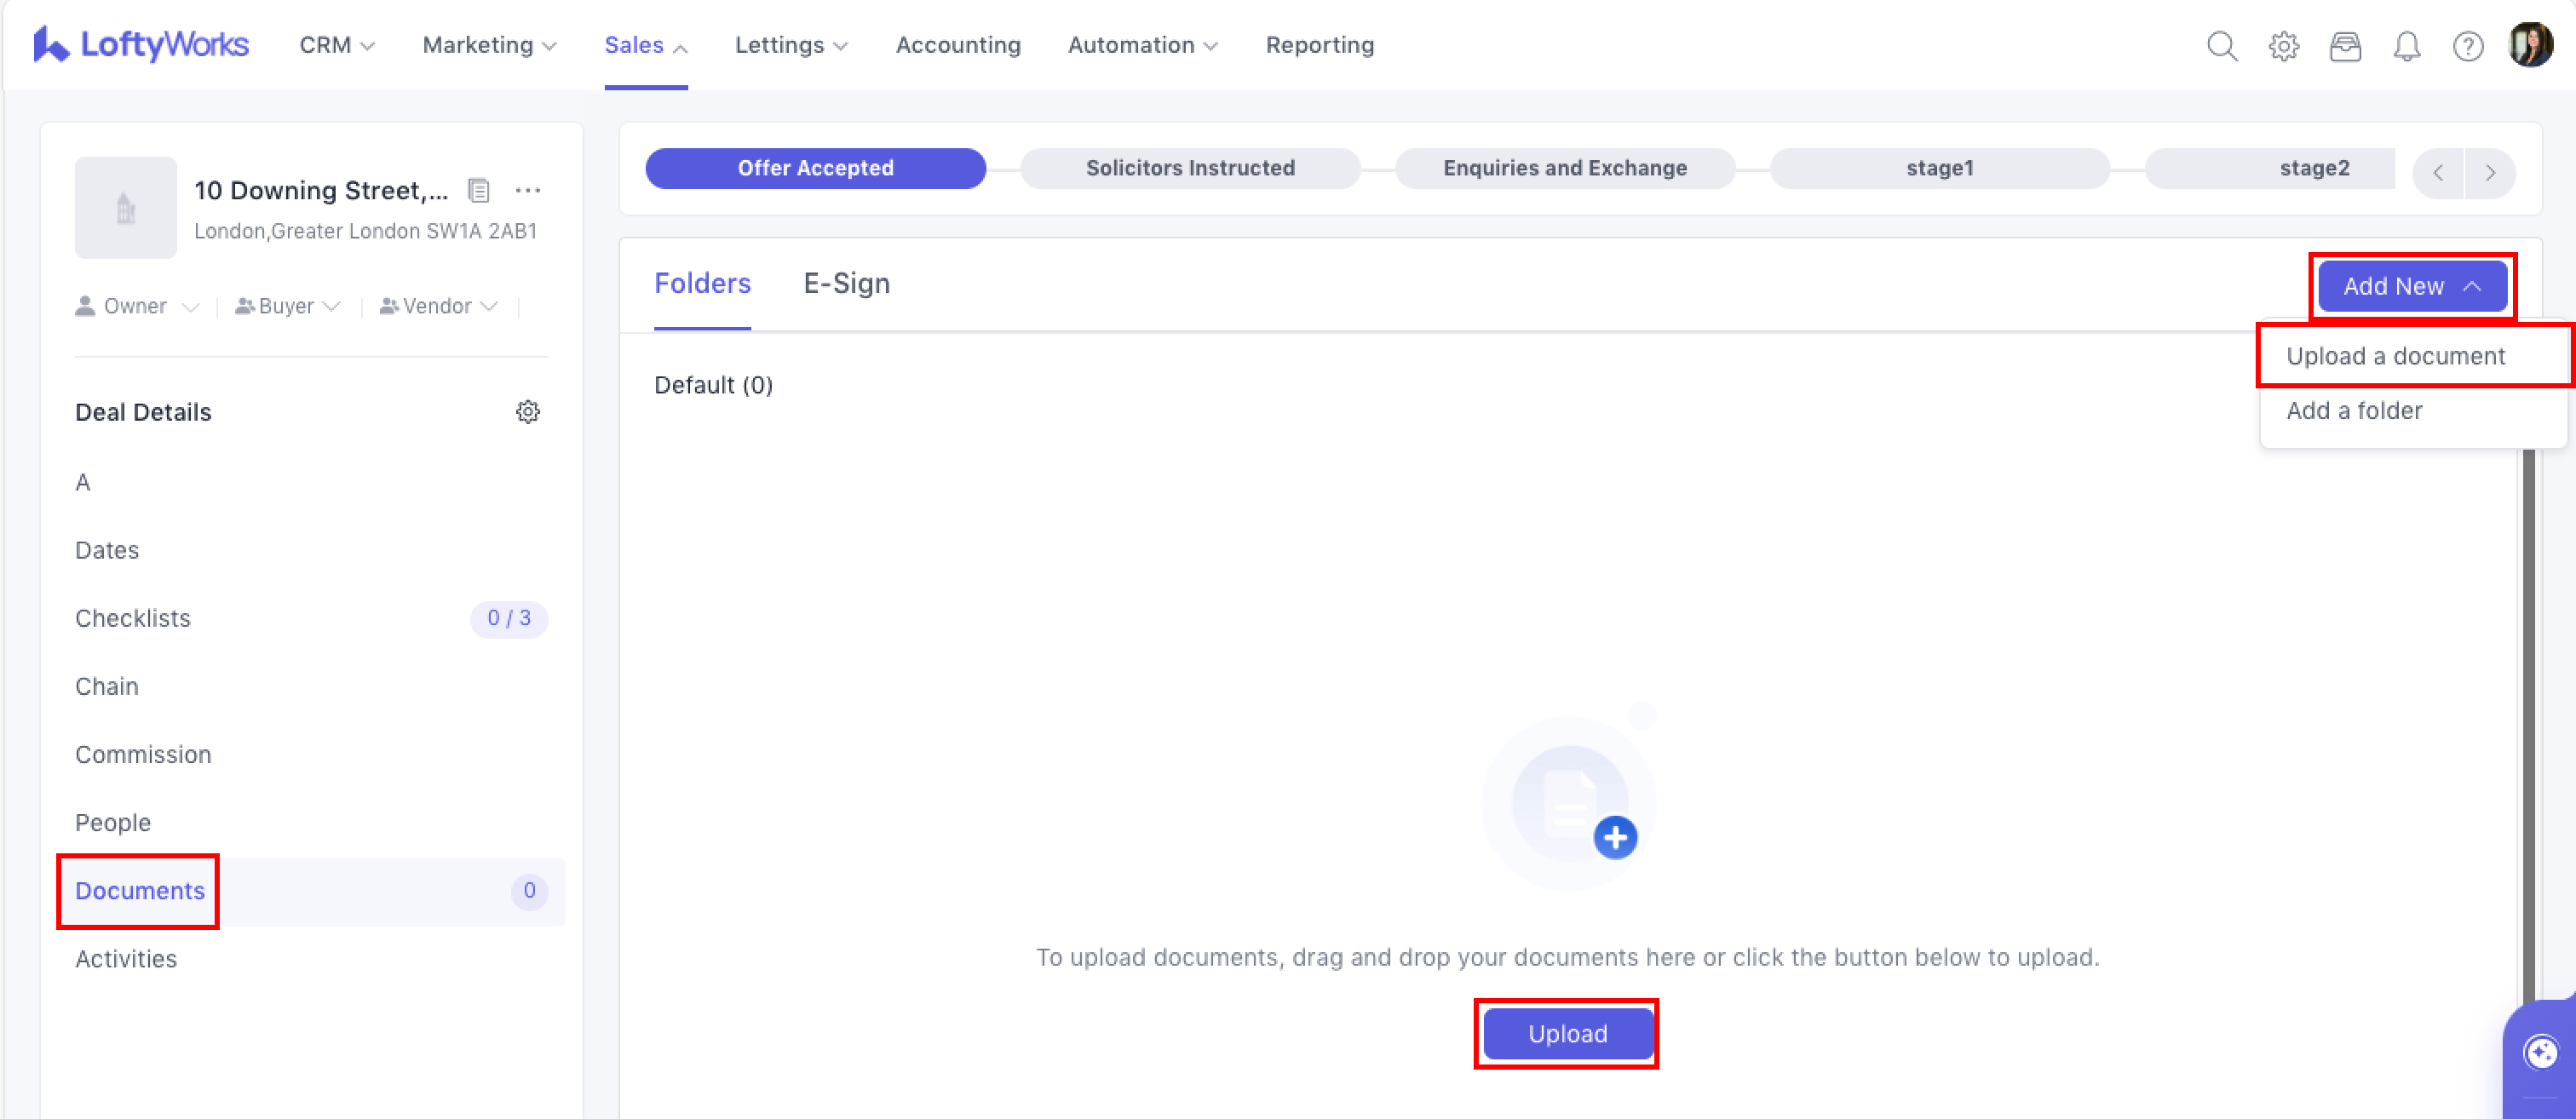Click the Add New button
Screen dimensions: 2576x1119
tap(2411, 286)
